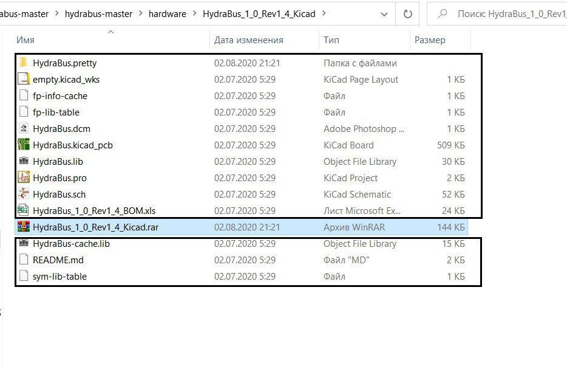Click HydraBus_1_0_Rev1_4_Kicad breadcrumb segment
This screenshot has height=366, width=567.
pos(259,14)
